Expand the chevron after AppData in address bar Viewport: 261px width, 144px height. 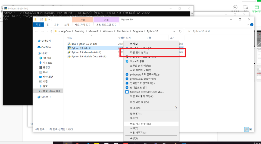[73, 31]
